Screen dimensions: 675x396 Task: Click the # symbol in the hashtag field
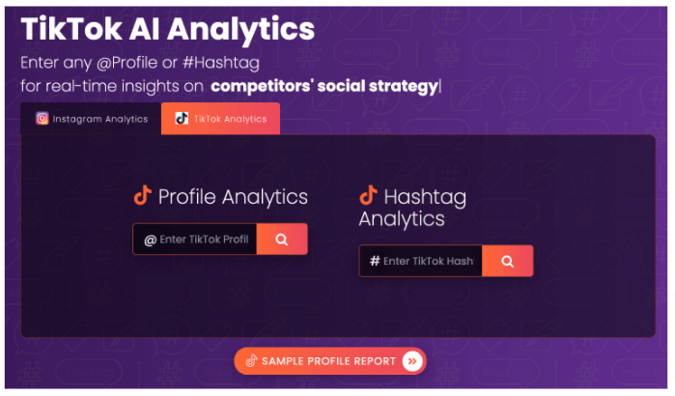(x=375, y=261)
